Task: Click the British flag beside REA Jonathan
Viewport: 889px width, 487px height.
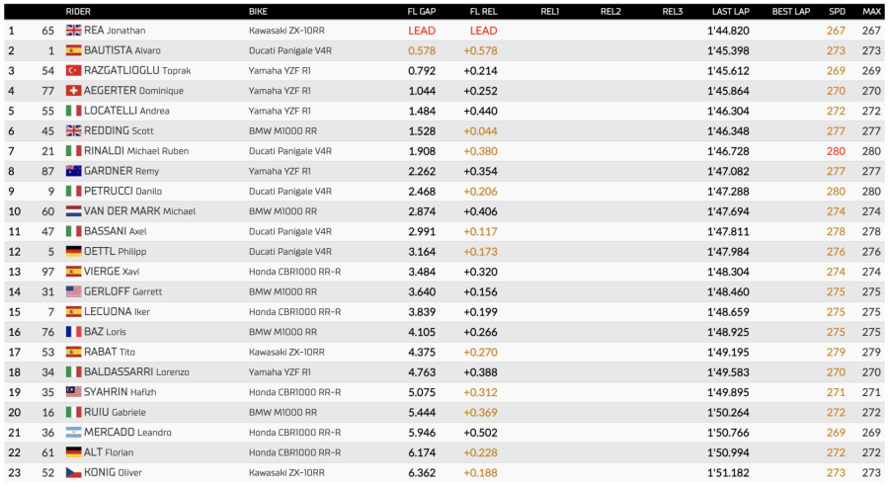Action: 73,31
